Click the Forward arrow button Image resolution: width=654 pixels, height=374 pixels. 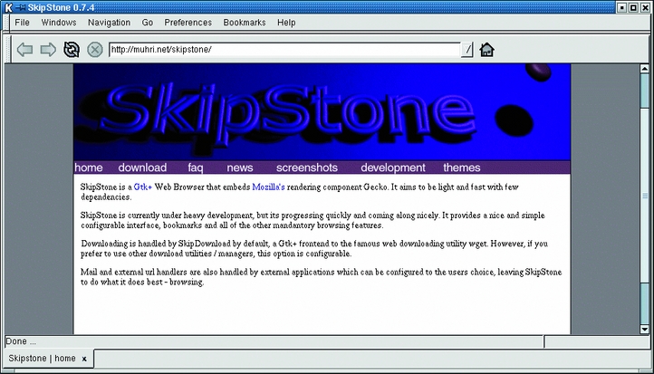[x=48, y=49]
